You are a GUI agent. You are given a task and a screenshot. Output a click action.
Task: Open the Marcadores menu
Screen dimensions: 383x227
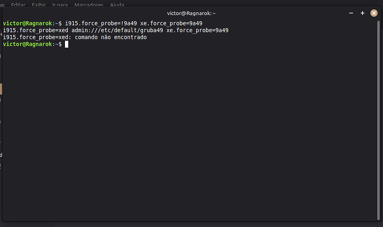89,4
